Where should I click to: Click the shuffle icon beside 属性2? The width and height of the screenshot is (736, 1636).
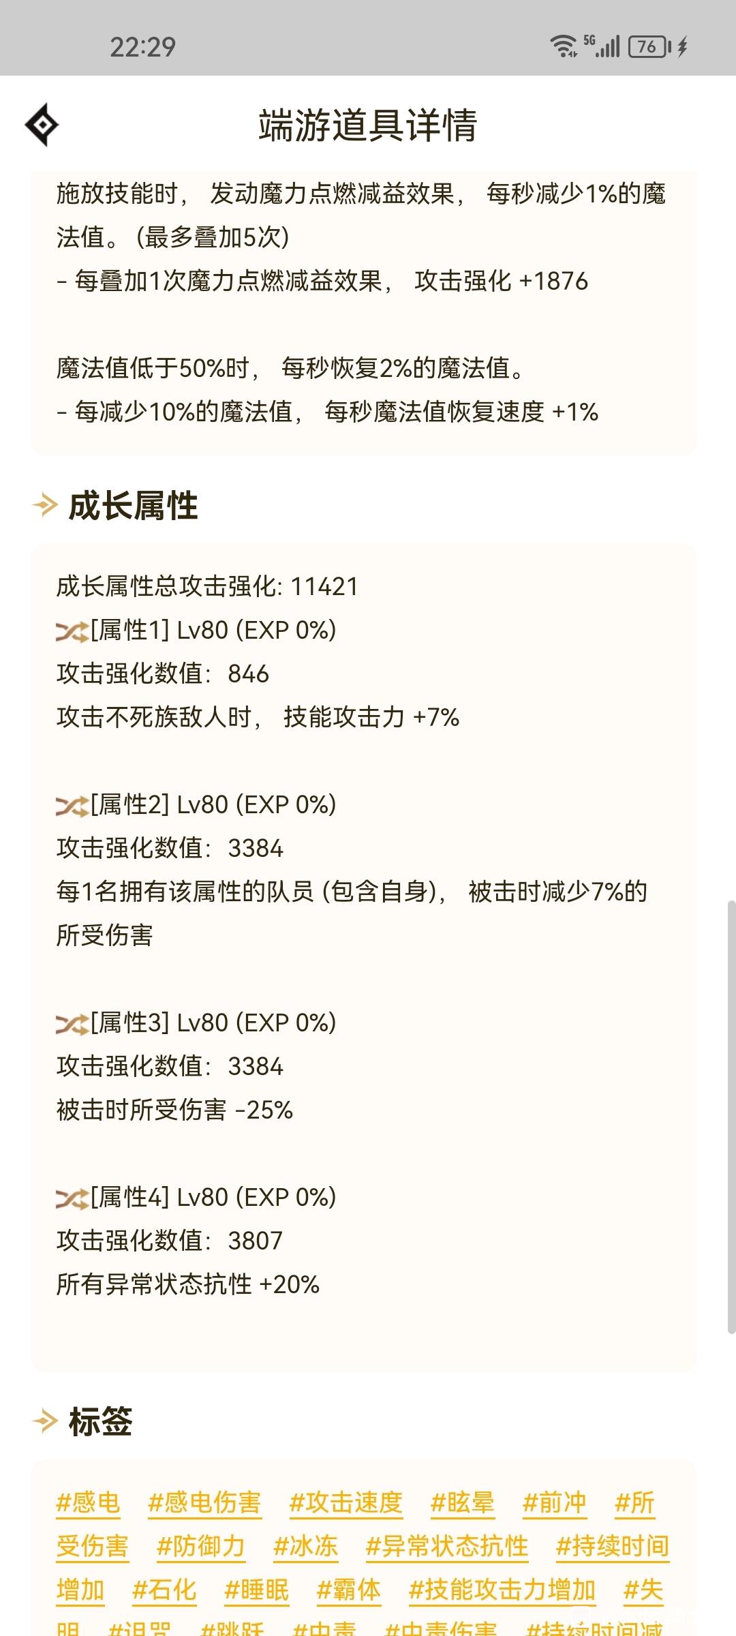click(72, 806)
